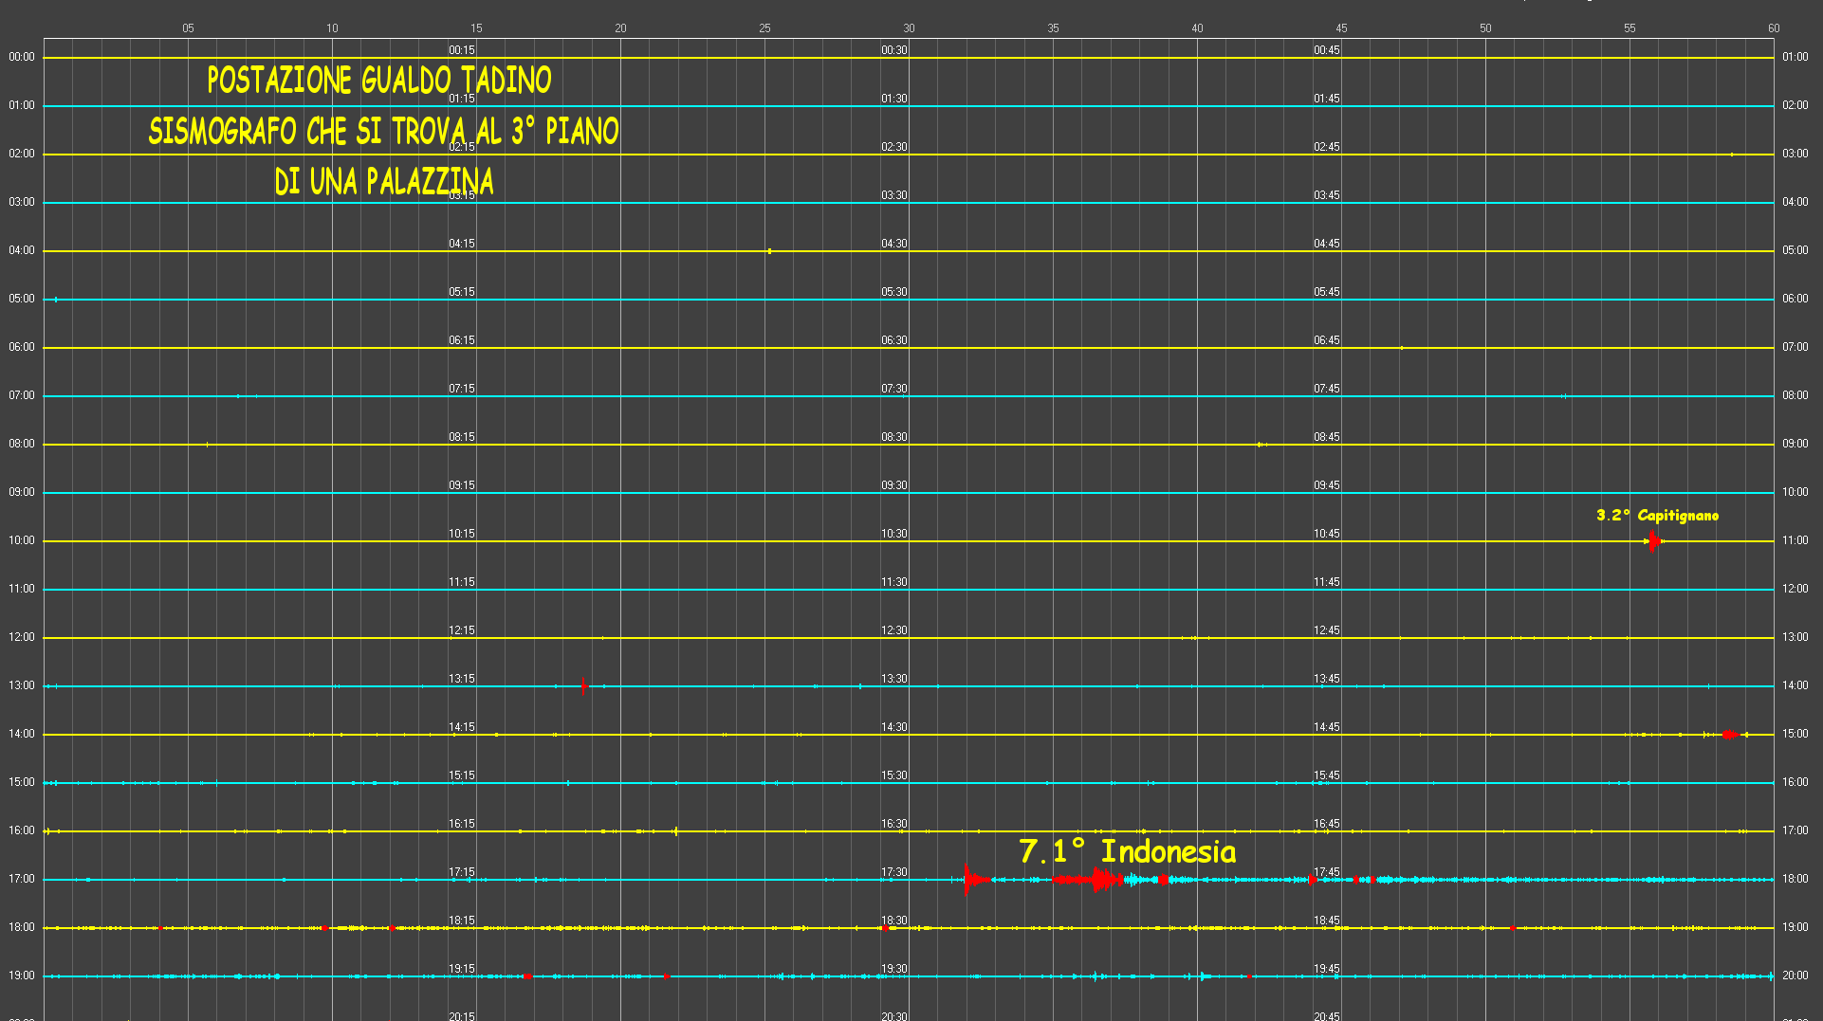Click the '19:45' quarter-hour marker
Image resolution: width=1823 pixels, height=1021 pixels.
click(1327, 969)
